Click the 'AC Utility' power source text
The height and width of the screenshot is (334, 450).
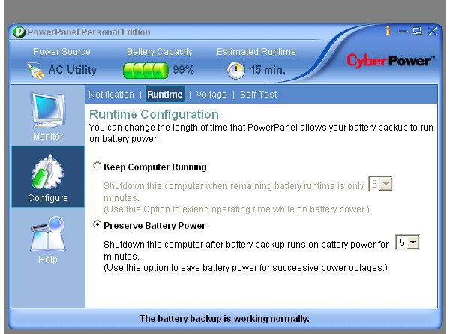coord(72,70)
